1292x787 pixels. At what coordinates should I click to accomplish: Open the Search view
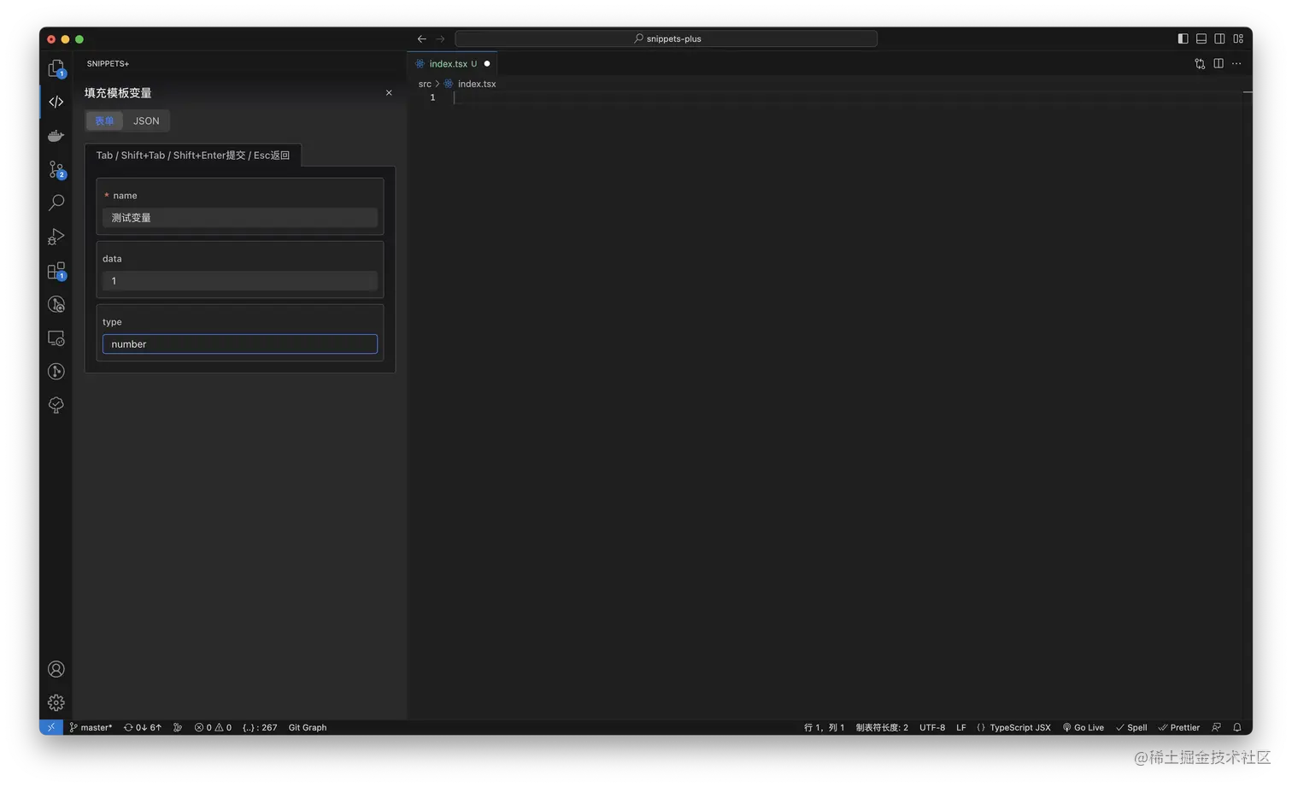coord(56,203)
